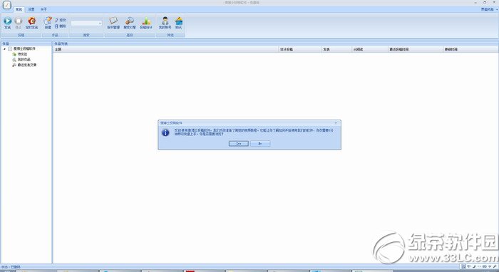Click the small Edit (修改) pencil item
Viewport: 499px width, 272px height.
[60, 20]
